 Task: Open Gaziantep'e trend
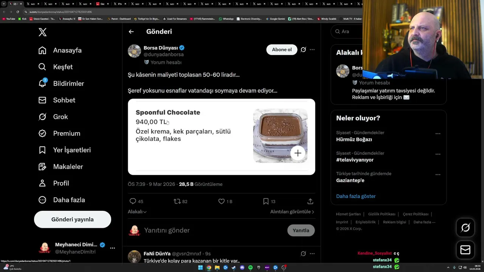coord(350,180)
